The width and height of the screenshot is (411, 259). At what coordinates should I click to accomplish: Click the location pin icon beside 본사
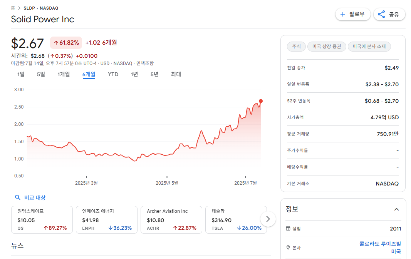288,247
